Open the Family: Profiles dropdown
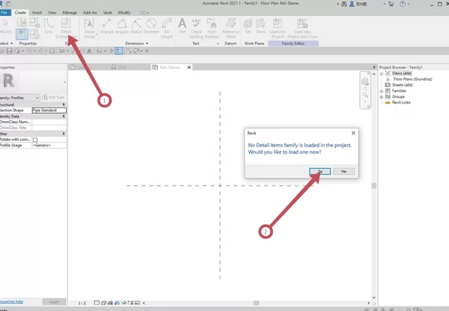 [x=20, y=98]
